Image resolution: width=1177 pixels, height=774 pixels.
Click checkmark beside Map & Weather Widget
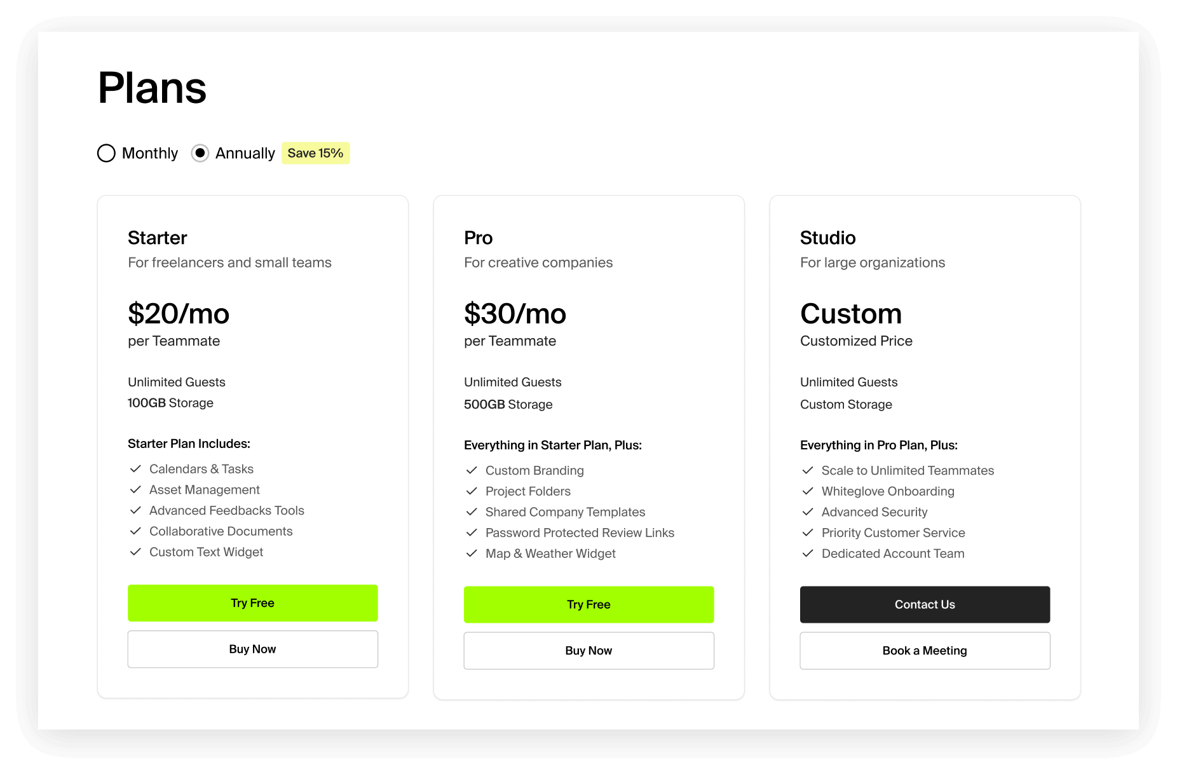pyautogui.click(x=472, y=553)
